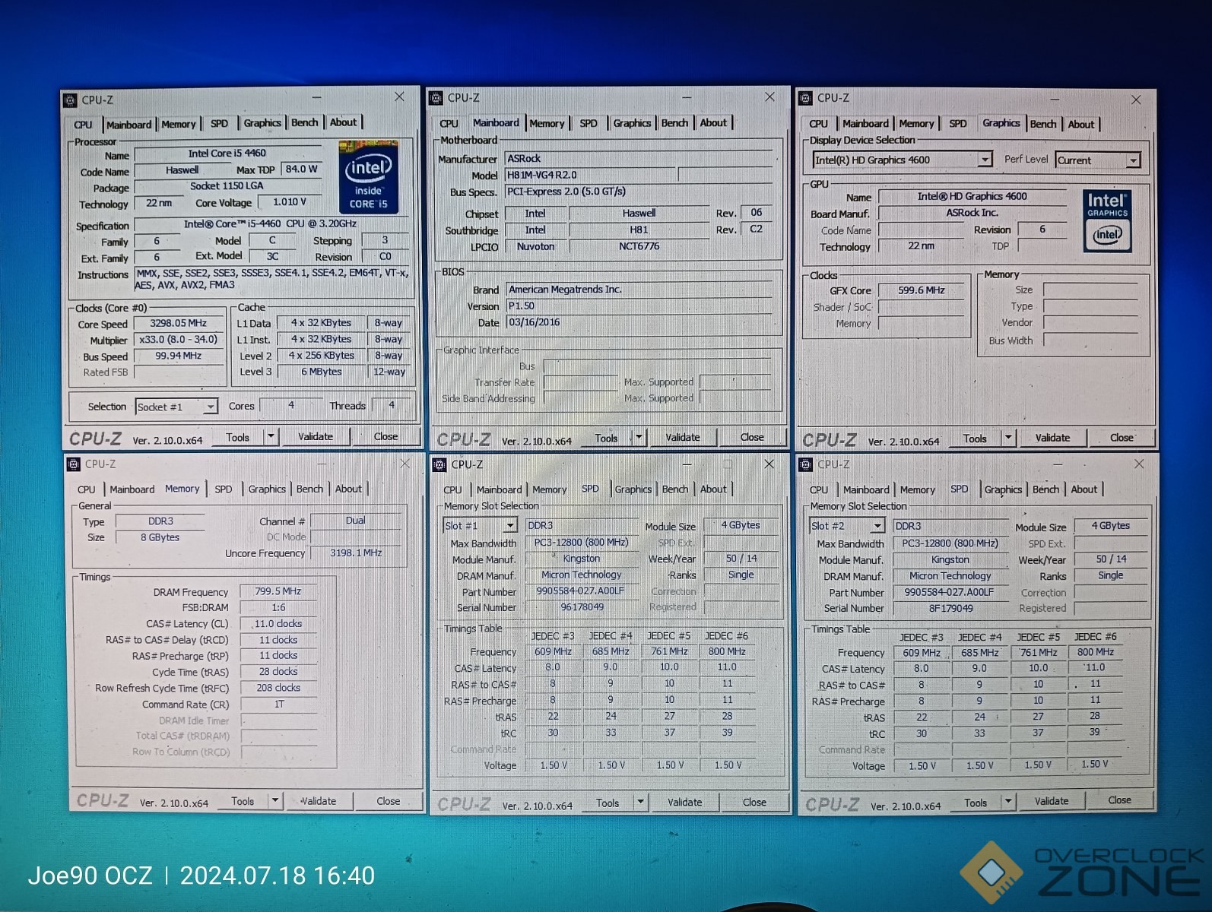The width and height of the screenshot is (1212, 912).
Task: Switch to Mainboard tab in the CPU window
Action: [x=128, y=125]
